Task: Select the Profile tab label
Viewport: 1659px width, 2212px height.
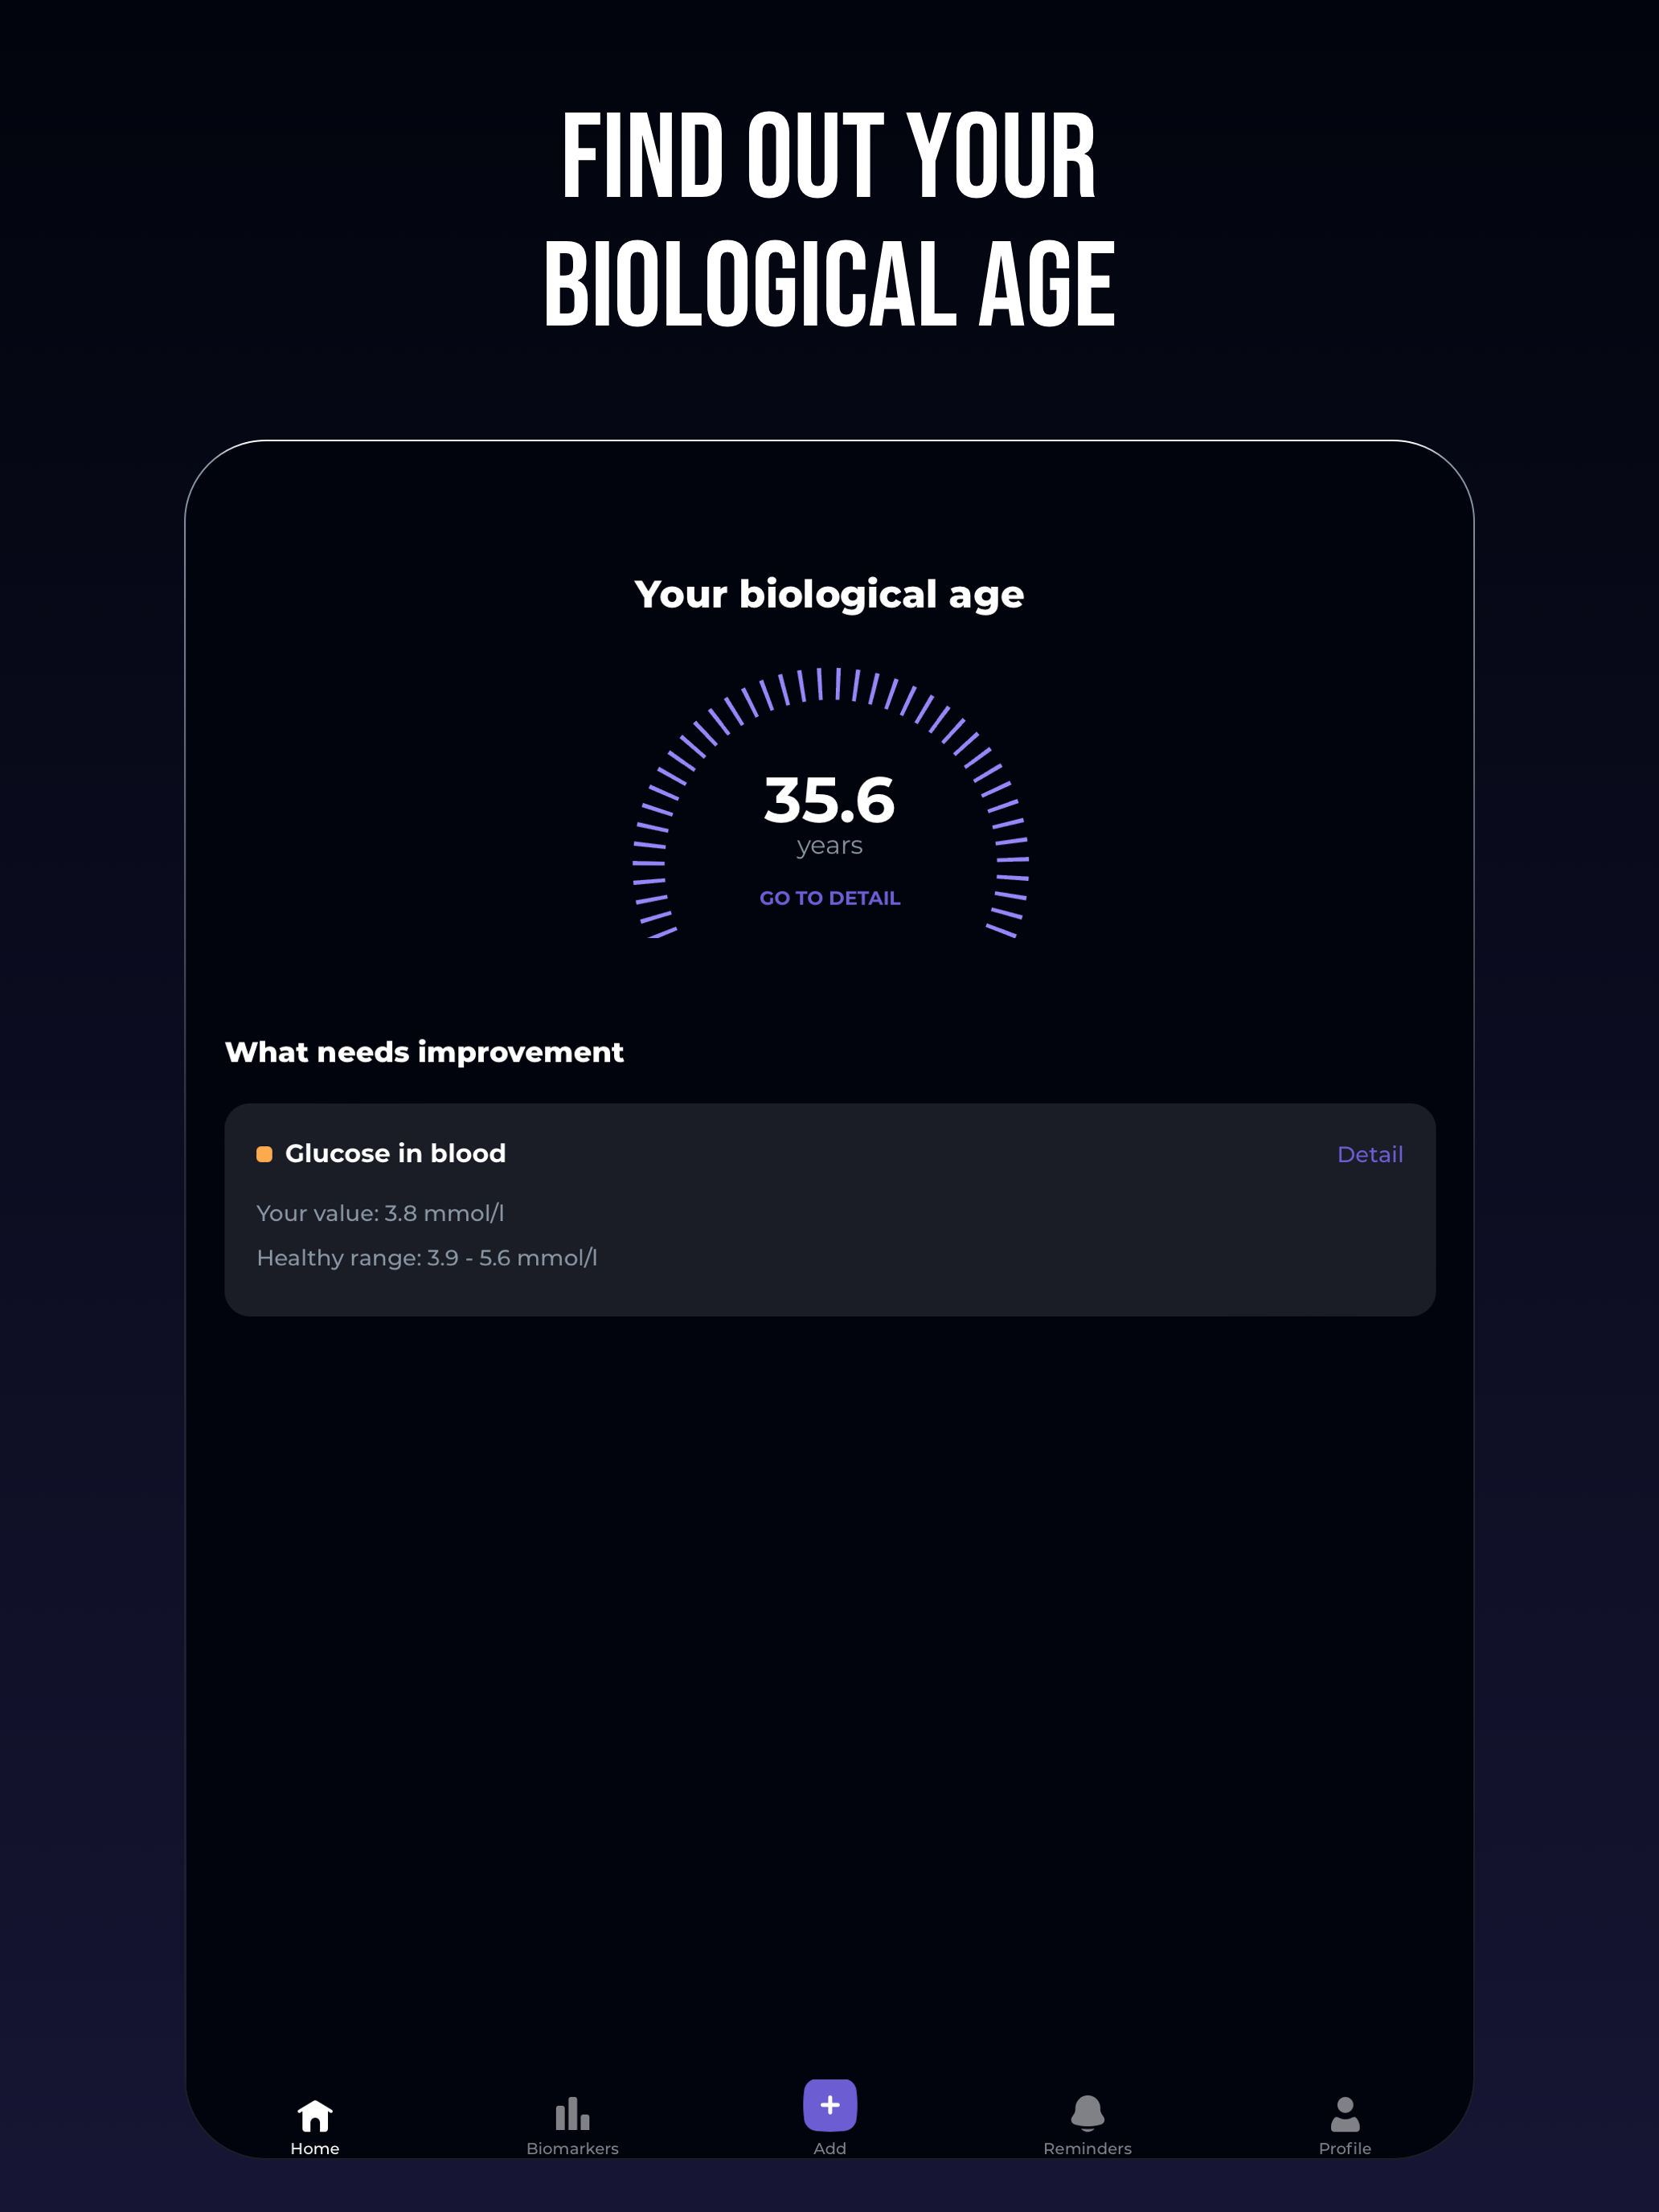Action: tap(1345, 2148)
